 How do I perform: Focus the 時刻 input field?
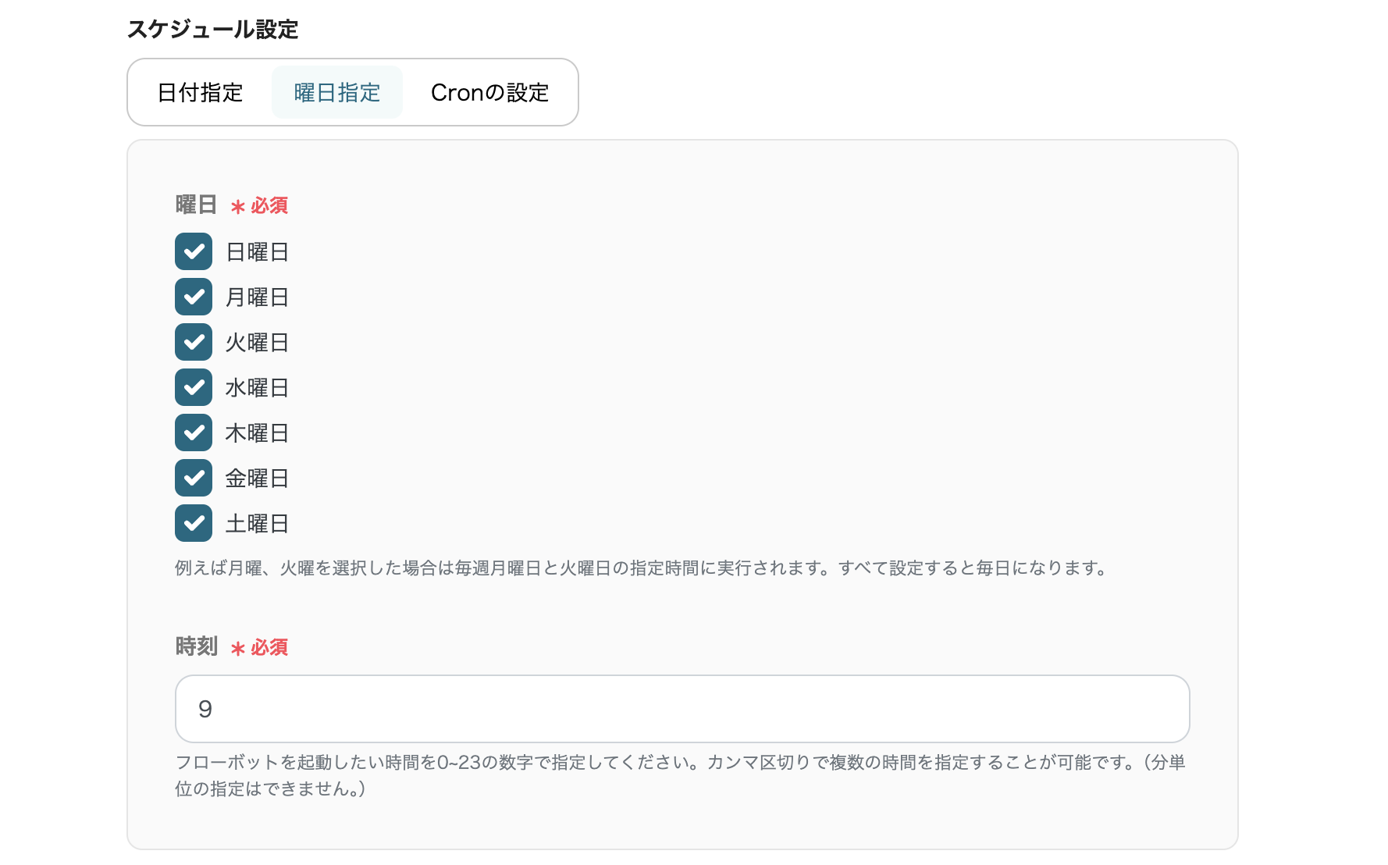click(x=682, y=709)
